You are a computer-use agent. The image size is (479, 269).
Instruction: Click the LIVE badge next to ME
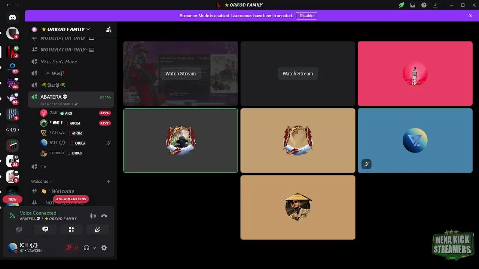click(x=105, y=123)
